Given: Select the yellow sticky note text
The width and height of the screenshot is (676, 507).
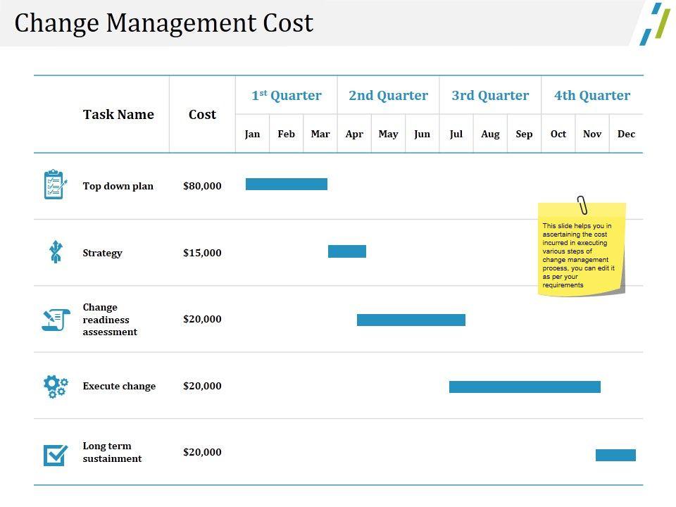Looking at the screenshot, I should [x=578, y=256].
